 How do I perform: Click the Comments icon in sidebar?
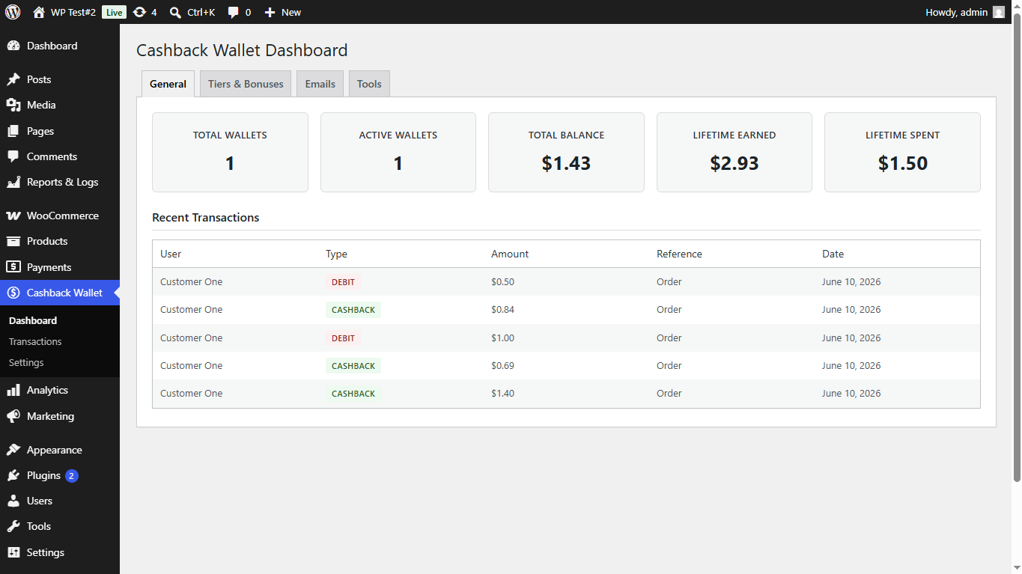point(13,156)
